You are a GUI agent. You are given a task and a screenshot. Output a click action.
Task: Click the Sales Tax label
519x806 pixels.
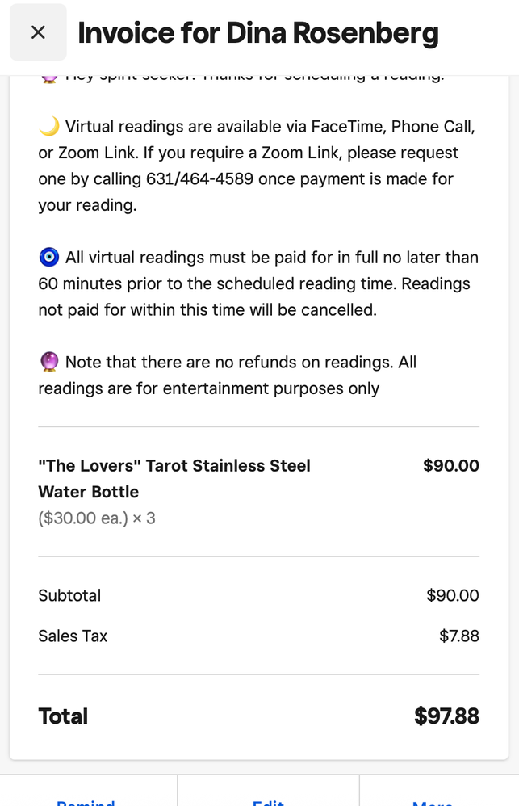click(73, 636)
